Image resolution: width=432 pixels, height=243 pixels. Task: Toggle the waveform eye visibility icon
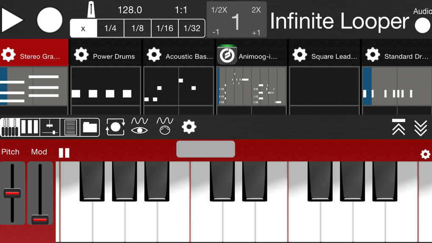click(x=139, y=126)
